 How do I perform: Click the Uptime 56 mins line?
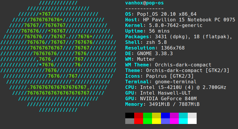pyautogui.click(x=147, y=31)
